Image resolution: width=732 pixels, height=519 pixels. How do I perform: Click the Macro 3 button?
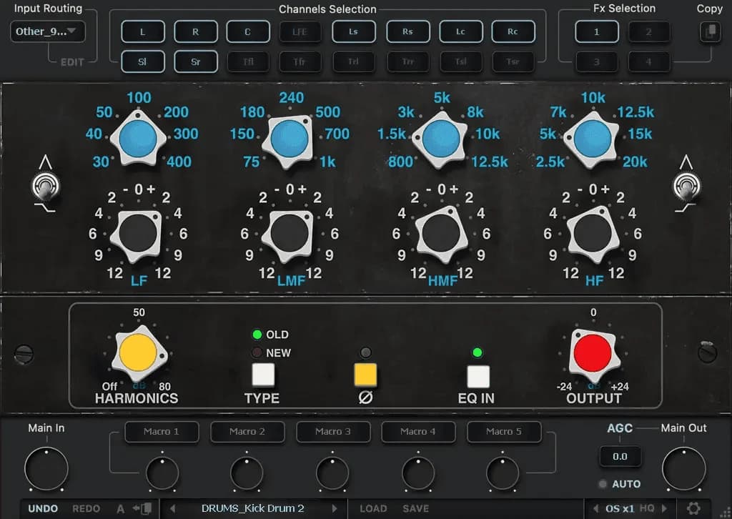(x=332, y=432)
